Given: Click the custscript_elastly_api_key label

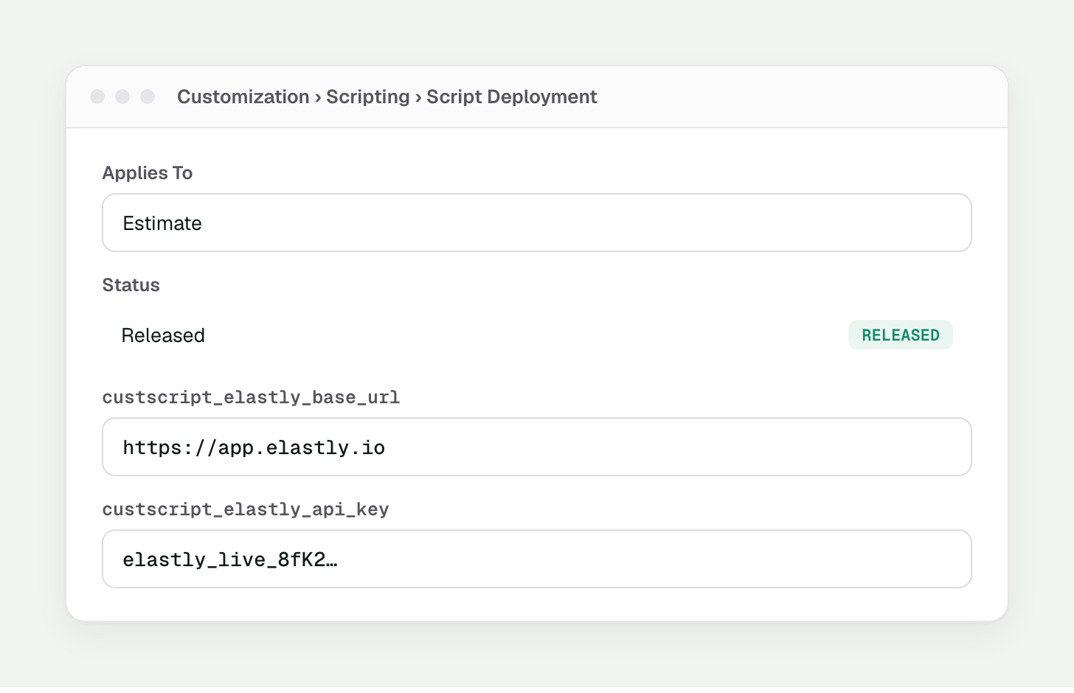Looking at the screenshot, I should [x=246, y=509].
